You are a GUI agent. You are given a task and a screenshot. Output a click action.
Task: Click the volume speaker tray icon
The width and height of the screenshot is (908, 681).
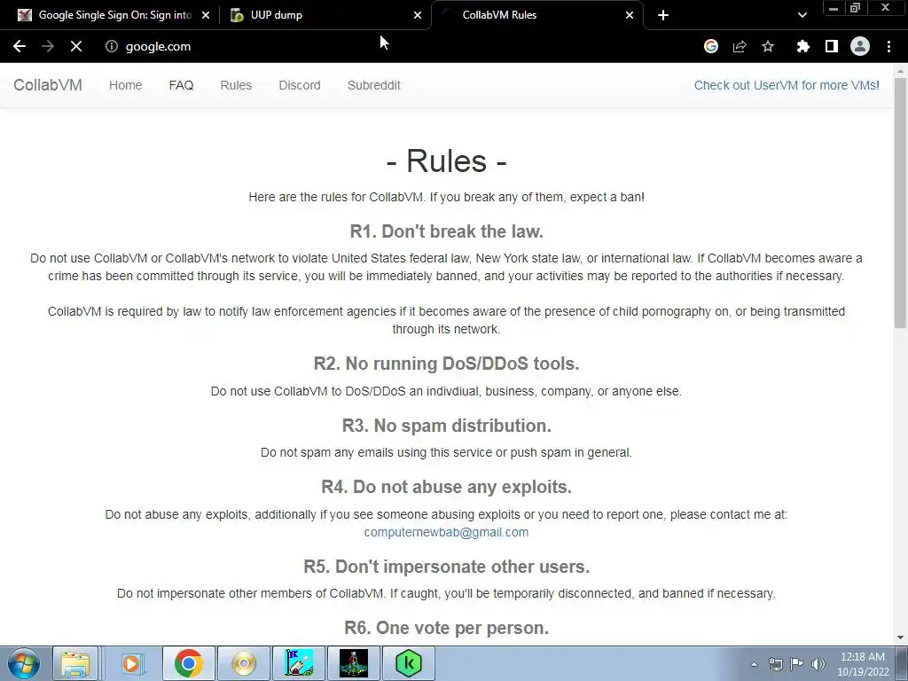point(818,664)
